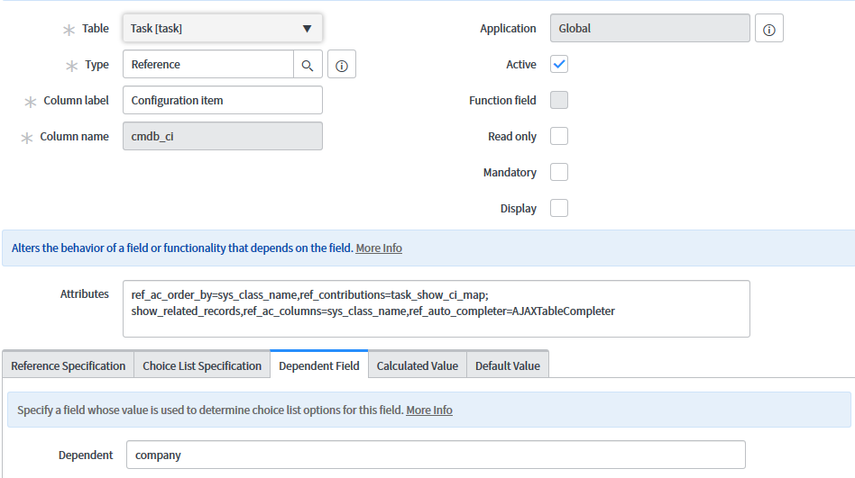The height and width of the screenshot is (478, 855).
Task: Open More Info link about dependent field
Action: [x=429, y=410]
